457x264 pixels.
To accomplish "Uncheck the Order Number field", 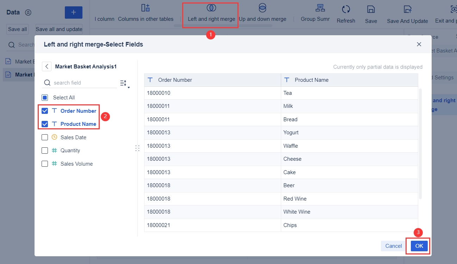I will [x=45, y=110].
